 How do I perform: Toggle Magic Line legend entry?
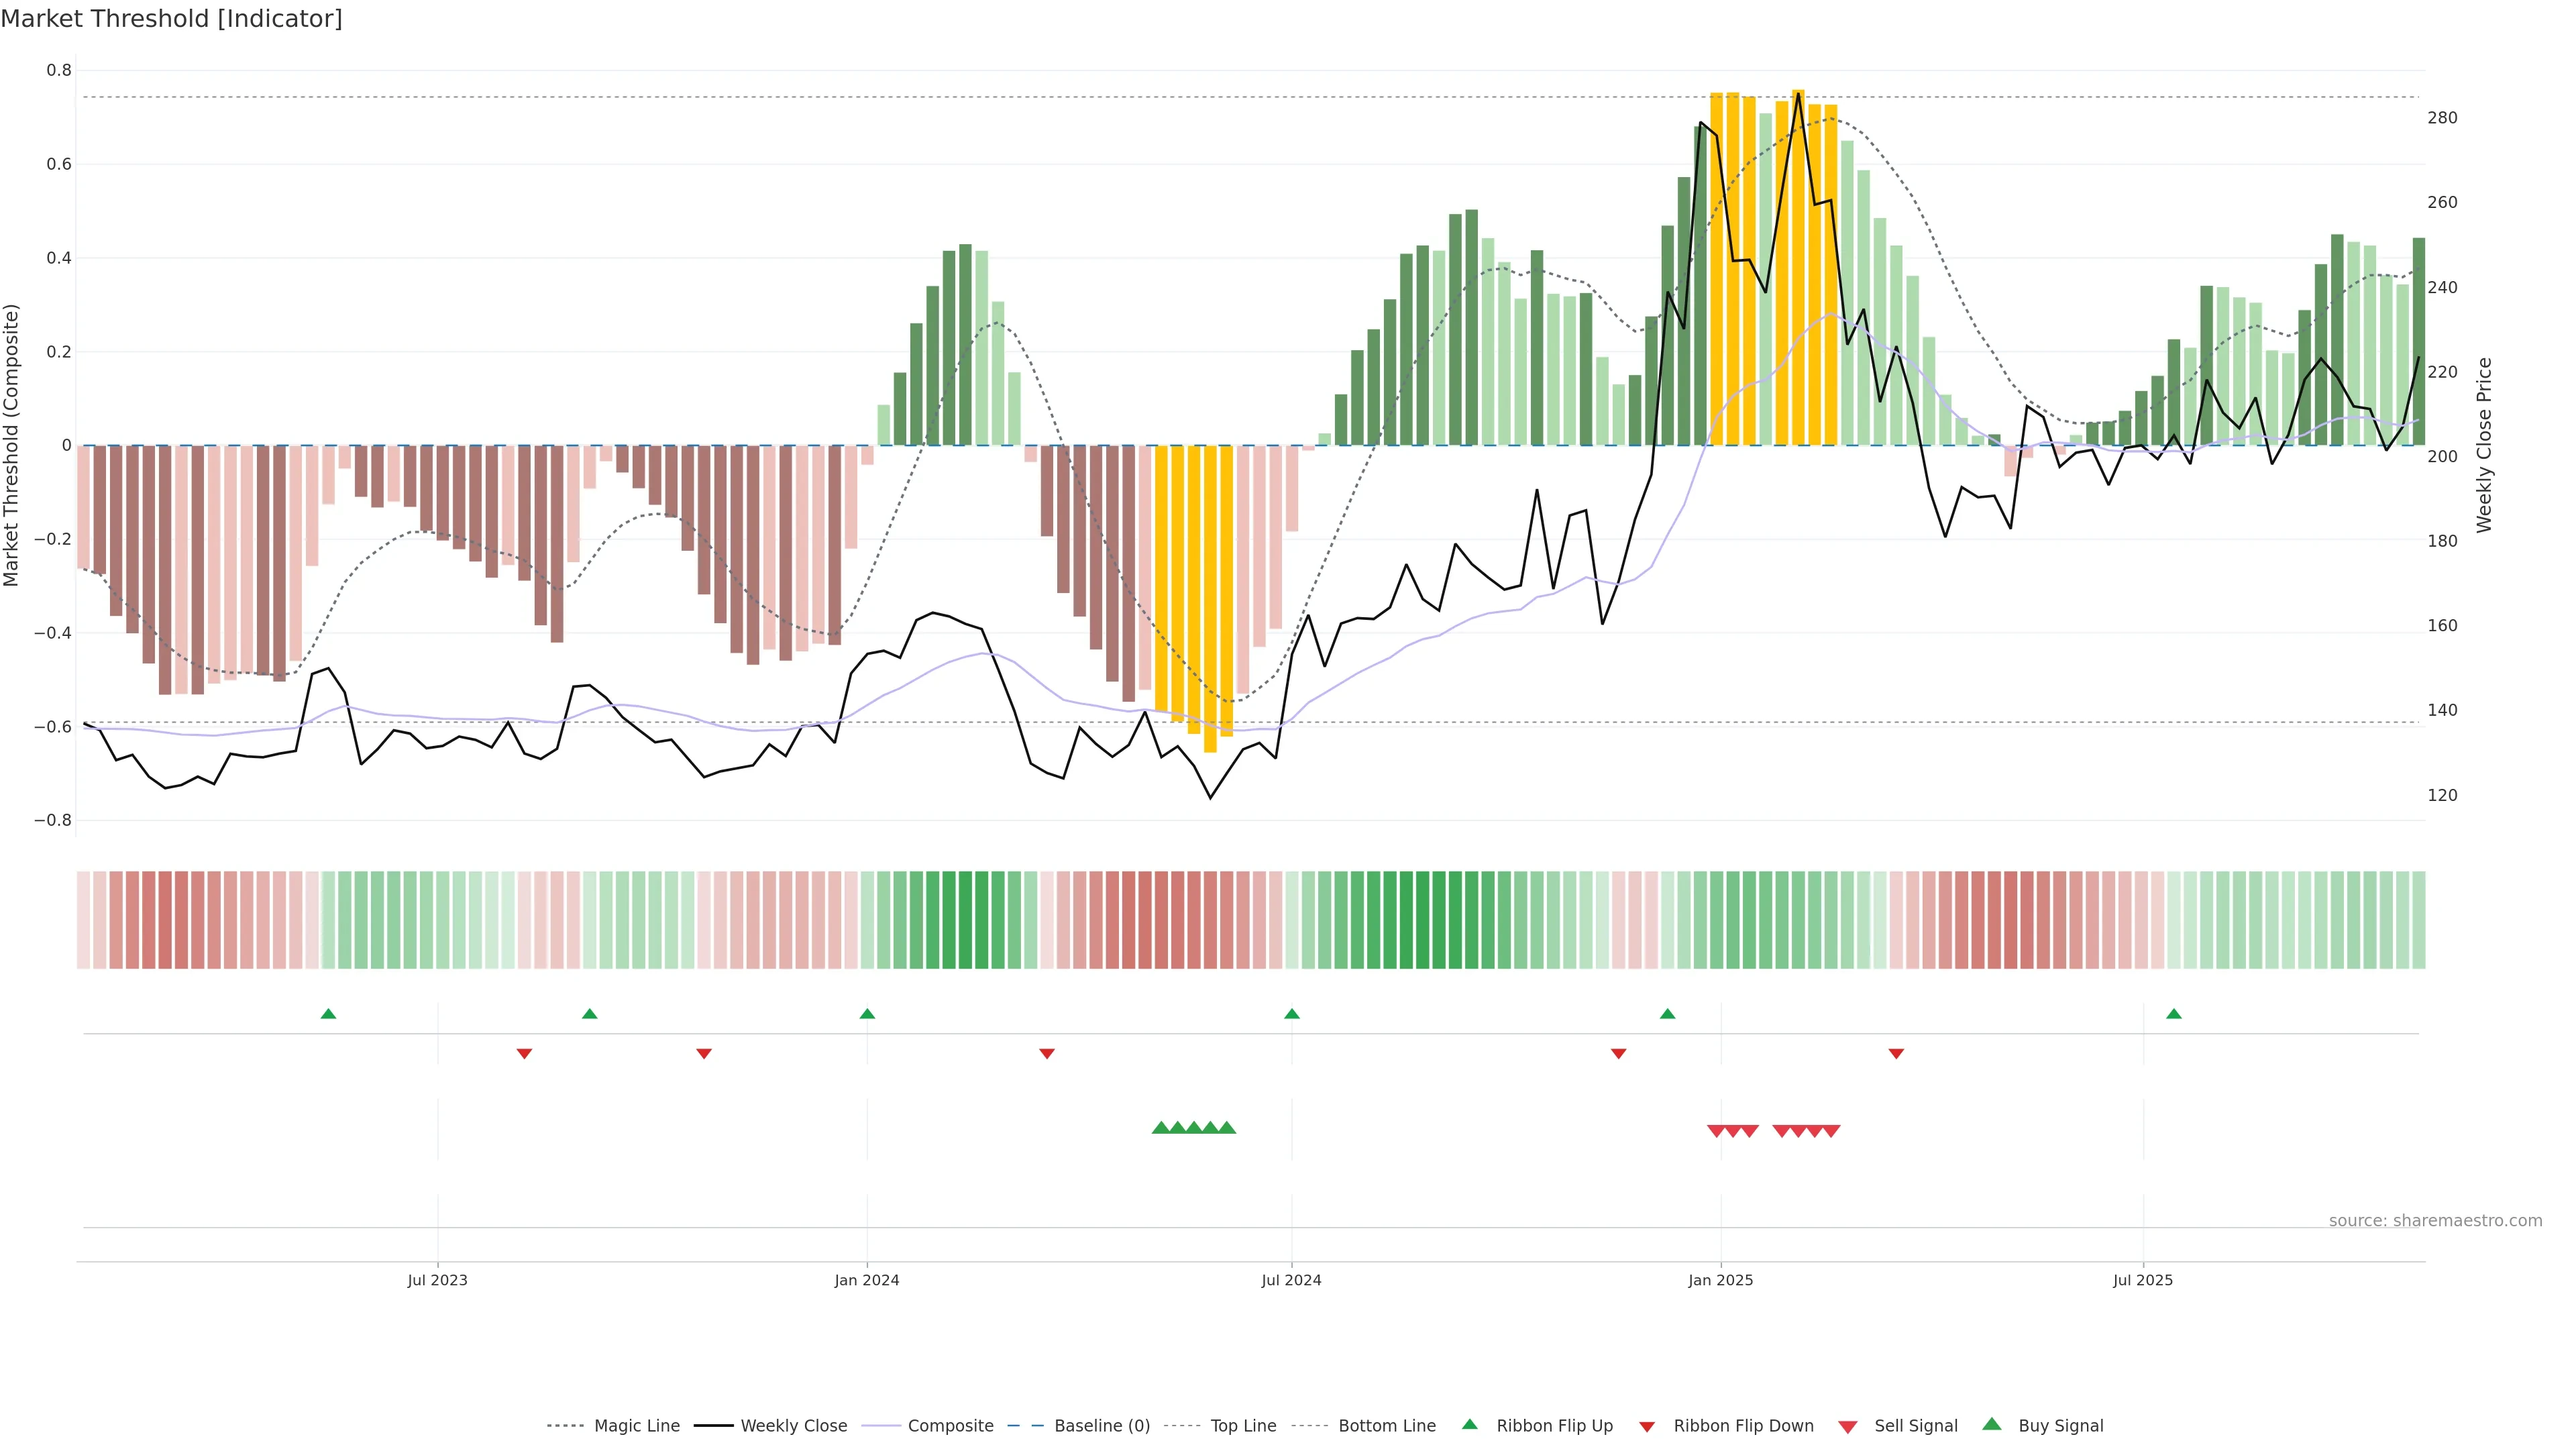pos(636,1426)
